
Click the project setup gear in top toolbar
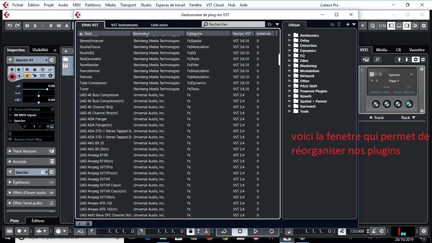coord(424,26)
